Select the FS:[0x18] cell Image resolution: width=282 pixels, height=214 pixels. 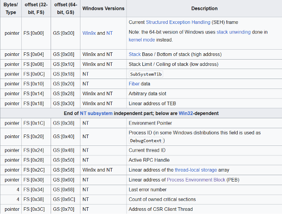click(x=36, y=103)
